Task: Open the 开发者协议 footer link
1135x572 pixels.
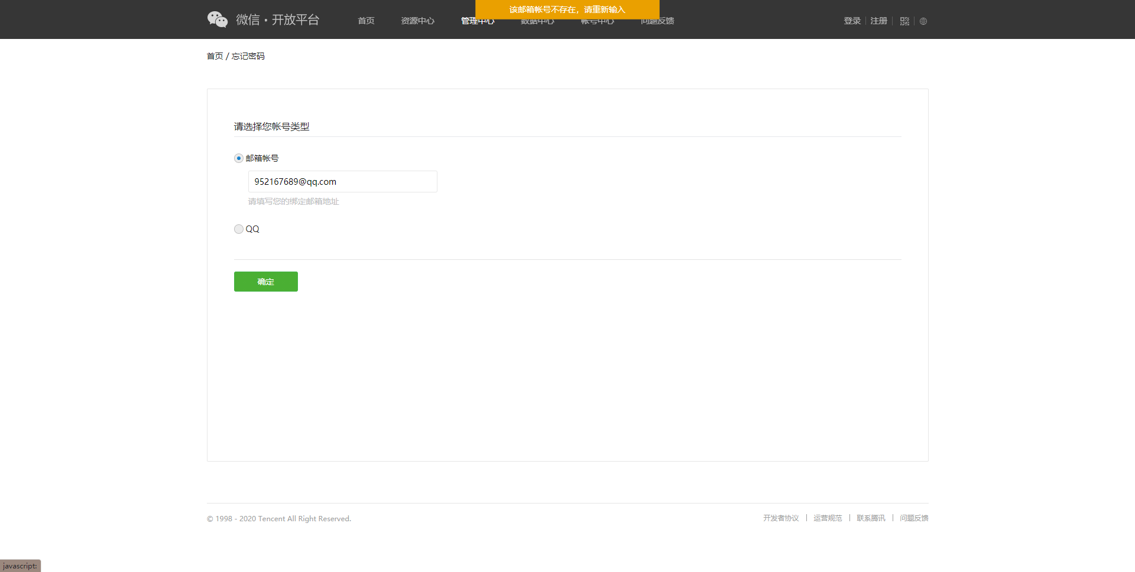Action: [781, 518]
